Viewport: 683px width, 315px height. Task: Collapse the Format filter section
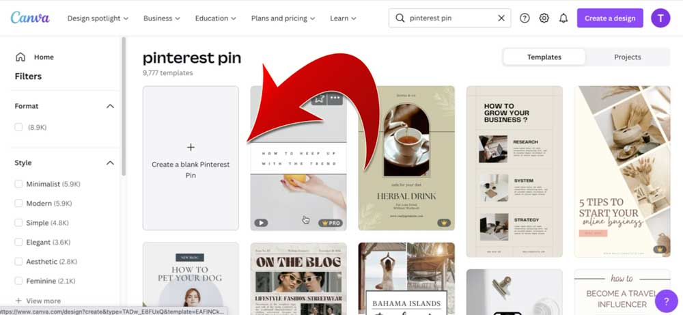(x=110, y=107)
